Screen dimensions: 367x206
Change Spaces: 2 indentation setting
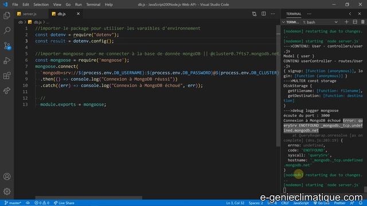[x=256, y=203]
